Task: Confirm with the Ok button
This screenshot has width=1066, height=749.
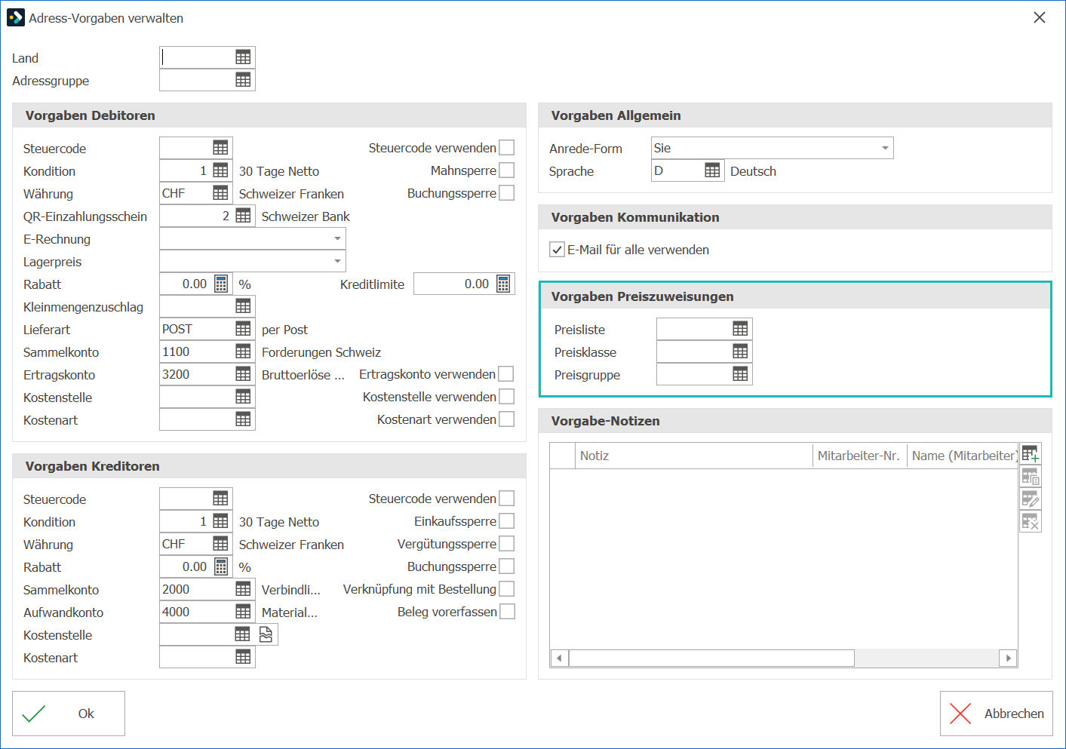Action: [x=69, y=714]
